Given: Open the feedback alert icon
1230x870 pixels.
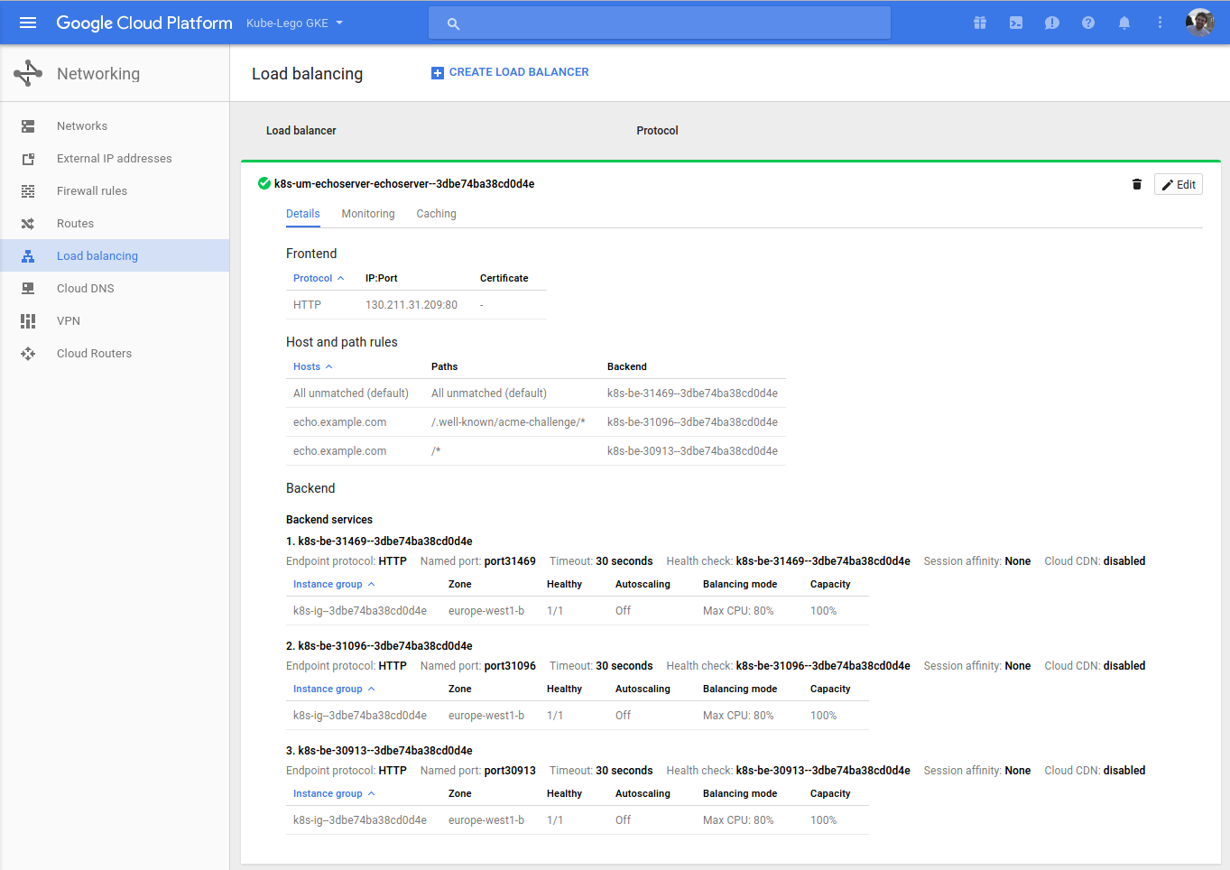Looking at the screenshot, I should tap(1052, 23).
